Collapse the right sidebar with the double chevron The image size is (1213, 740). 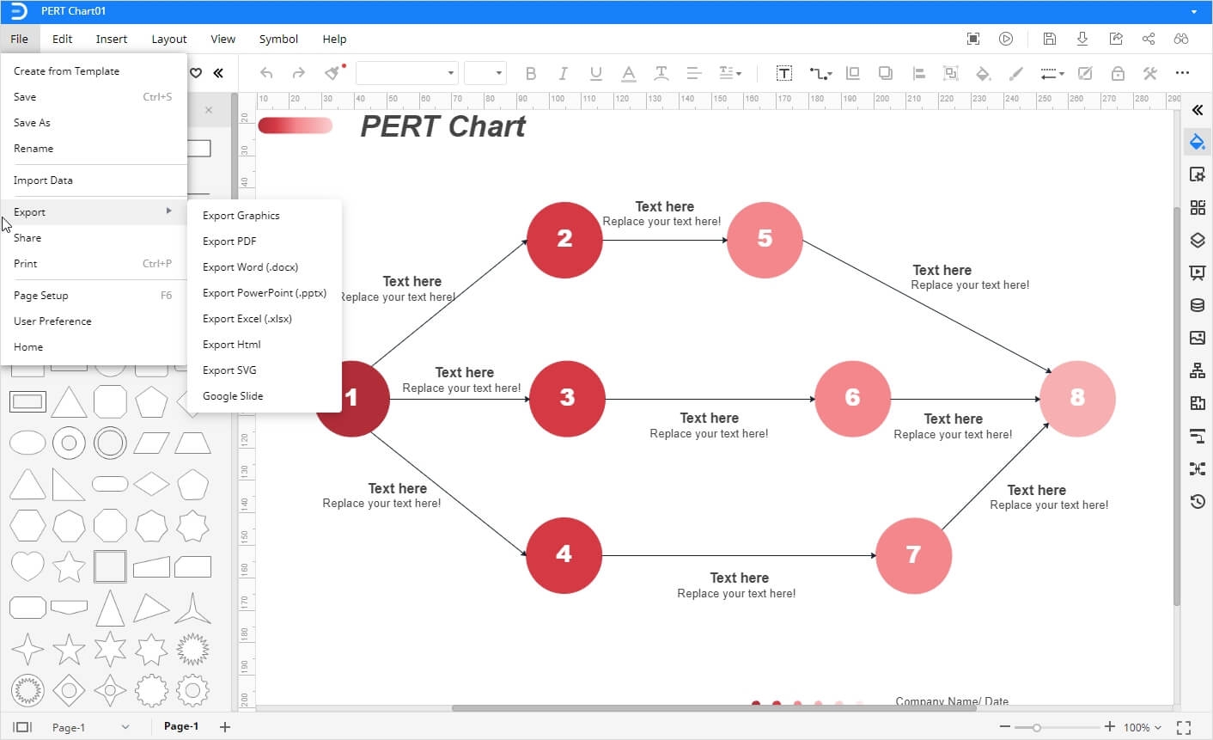coord(1197,110)
